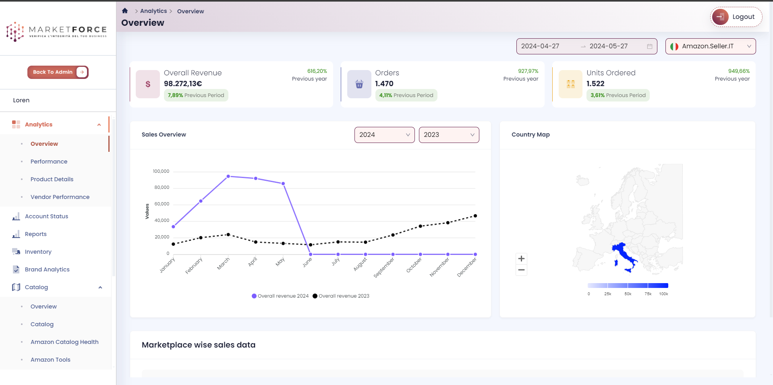Click the Logout button
773x385 pixels.
[736, 17]
